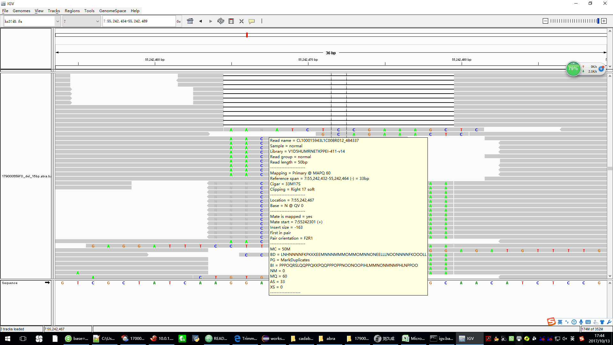Go back to previous locus
This screenshot has width=613, height=345.
pos(201,21)
